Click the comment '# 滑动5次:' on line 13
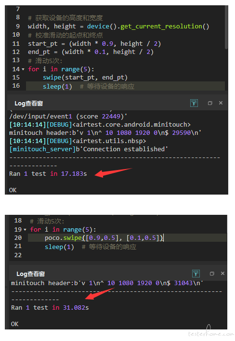Screen dimensions: 235x341 [x=45, y=61]
